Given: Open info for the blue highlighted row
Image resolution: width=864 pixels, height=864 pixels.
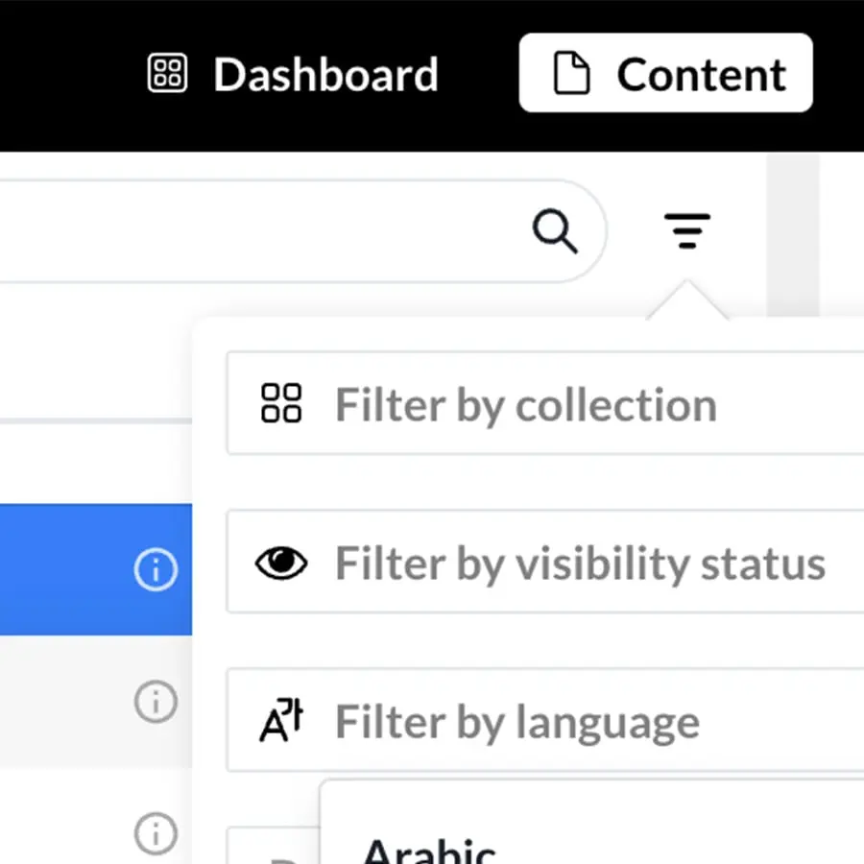Looking at the screenshot, I should tap(156, 571).
